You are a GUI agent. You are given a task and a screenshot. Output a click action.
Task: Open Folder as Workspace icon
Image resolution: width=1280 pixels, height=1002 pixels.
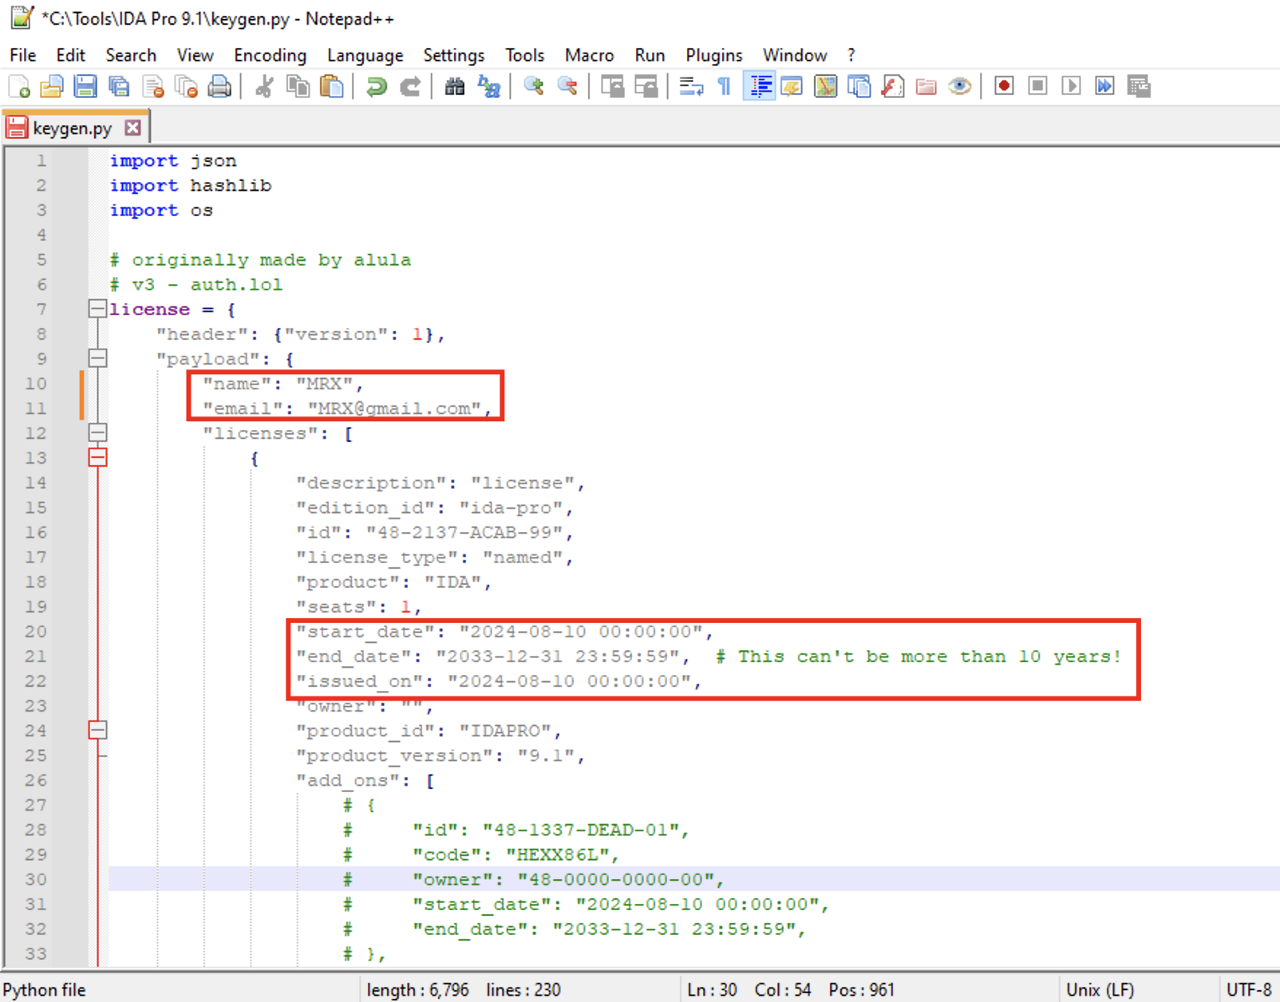click(926, 86)
